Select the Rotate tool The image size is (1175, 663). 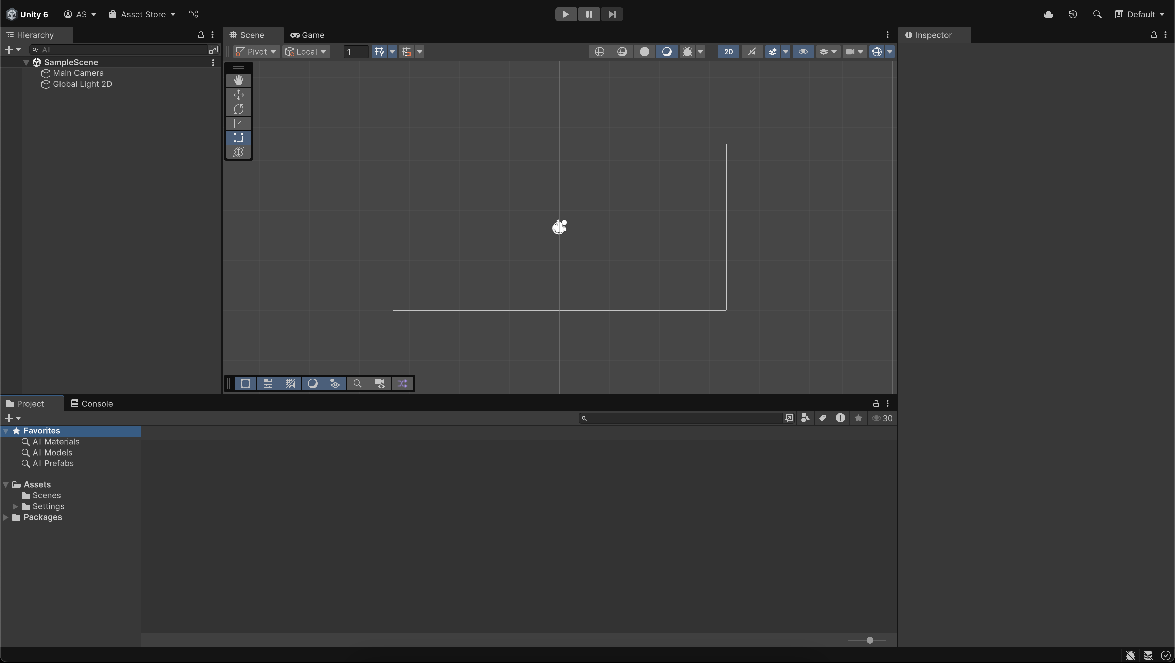(239, 109)
